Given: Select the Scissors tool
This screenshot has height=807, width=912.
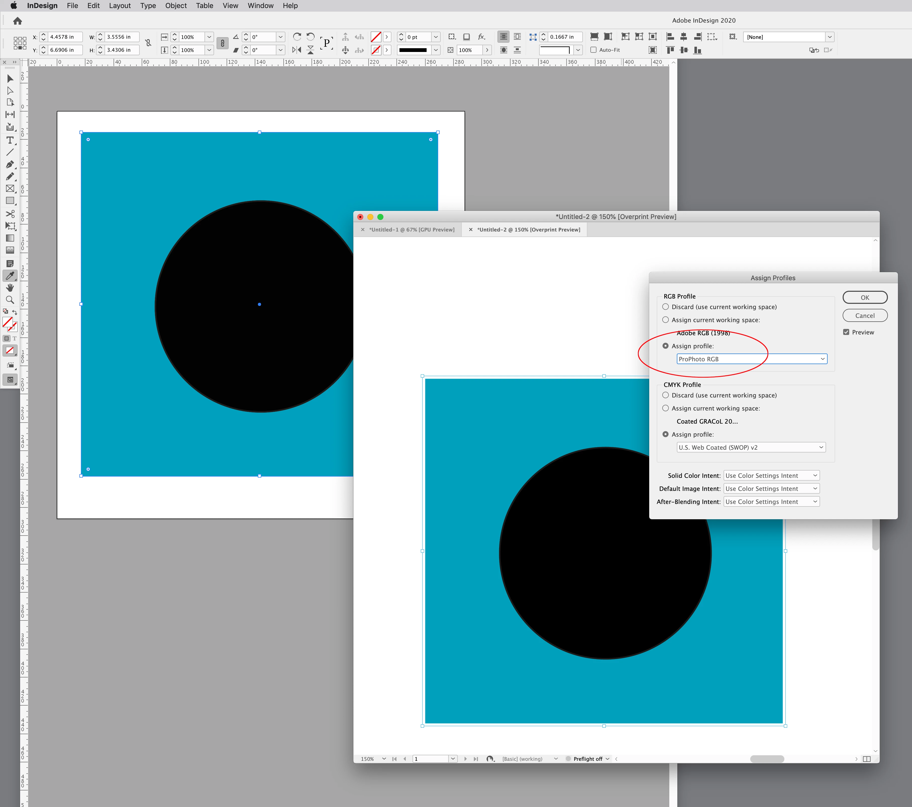Looking at the screenshot, I should [10, 214].
